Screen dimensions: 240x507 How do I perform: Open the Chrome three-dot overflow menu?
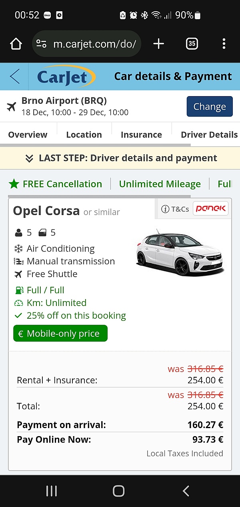pyautogui.click(x=224, y=44)
